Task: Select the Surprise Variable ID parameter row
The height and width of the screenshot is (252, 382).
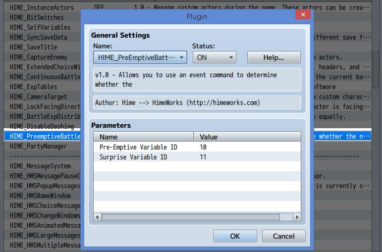Action: coord(197,157)
